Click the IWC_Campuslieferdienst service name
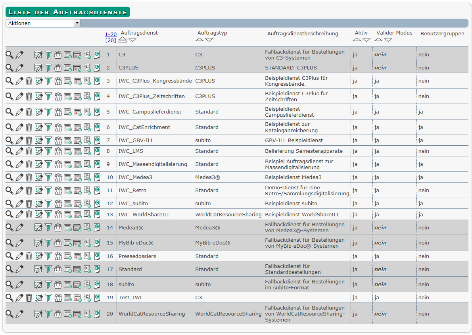Screen dimensions: 472x335 (150, 112)
